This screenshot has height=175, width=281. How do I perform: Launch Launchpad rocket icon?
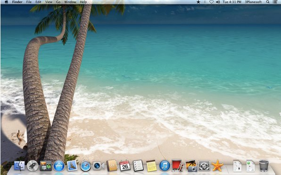click(x=33, y=166)
